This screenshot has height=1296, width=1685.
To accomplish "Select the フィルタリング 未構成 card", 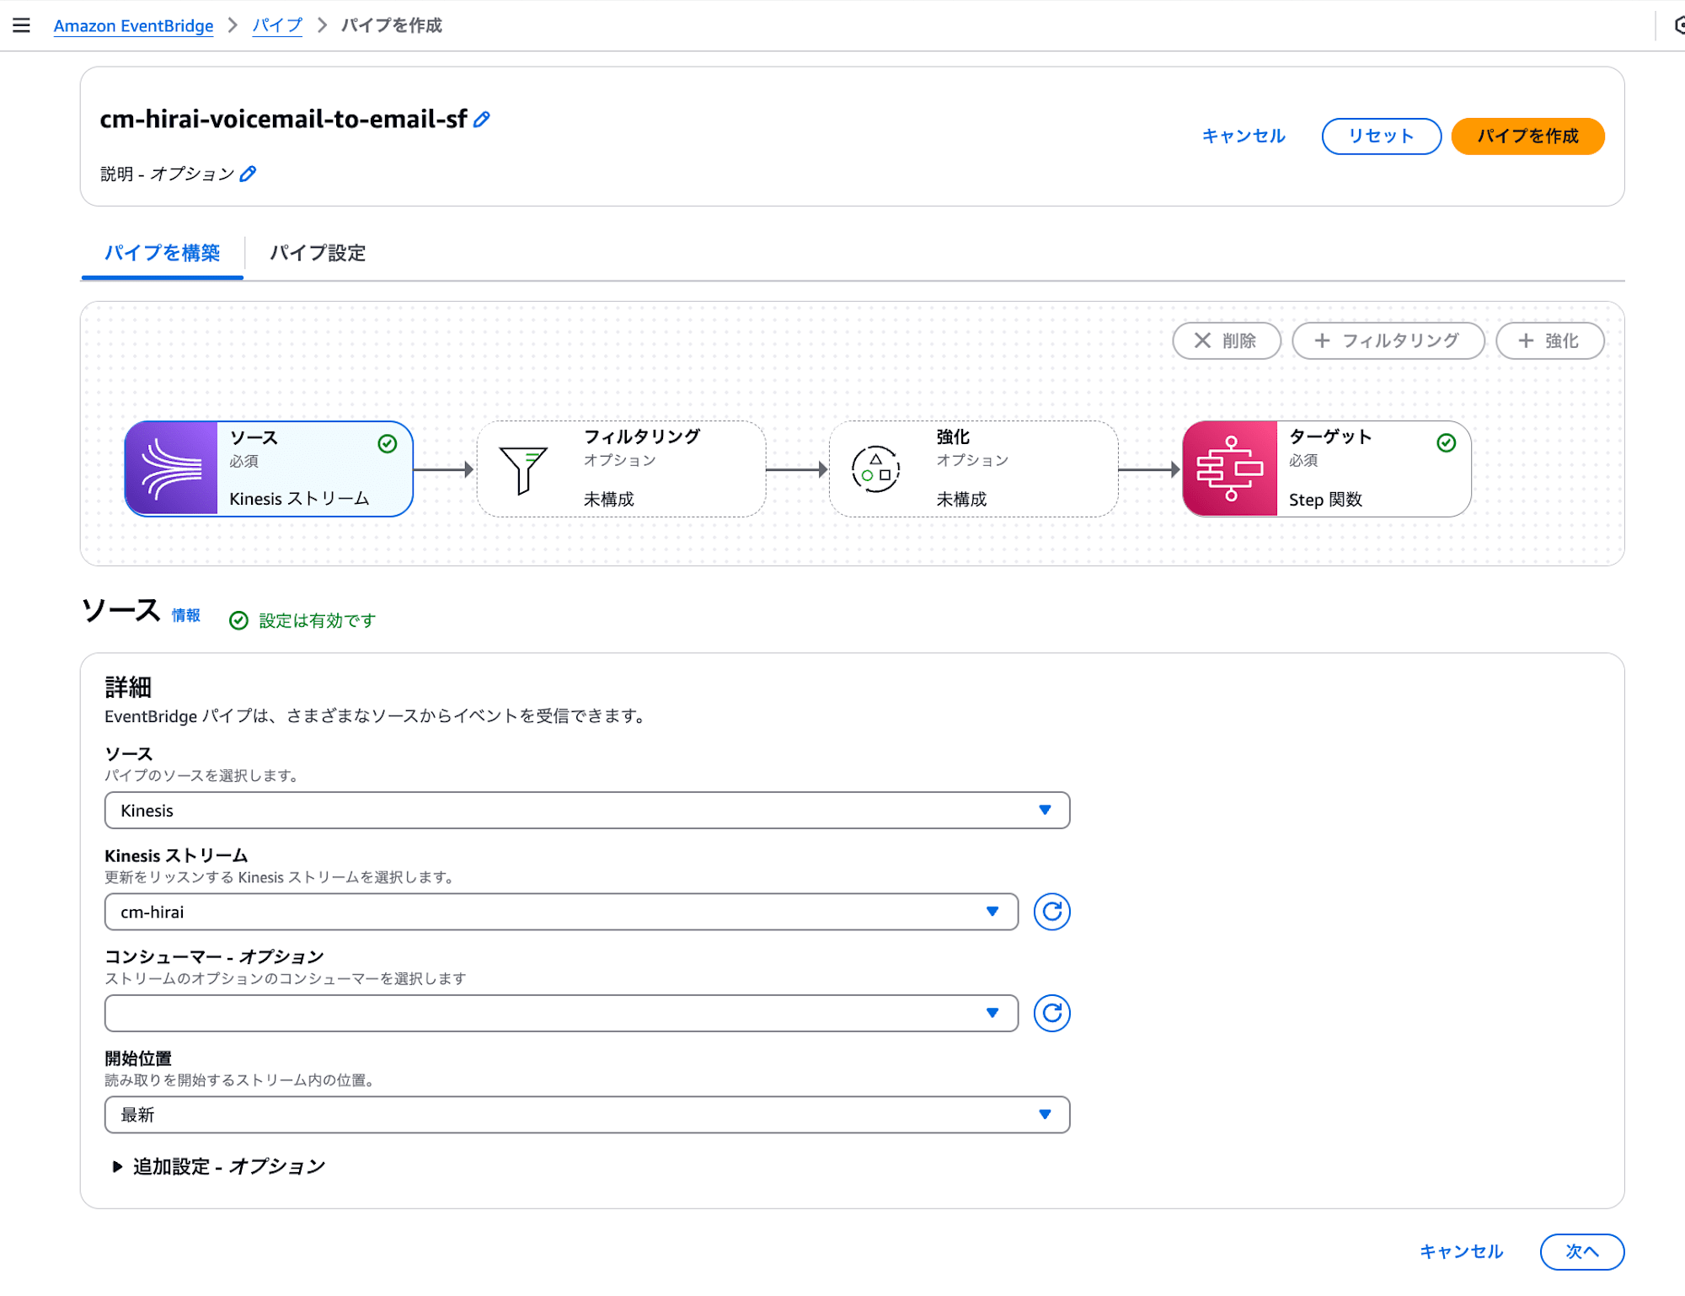I will click(x=621, y=469).
